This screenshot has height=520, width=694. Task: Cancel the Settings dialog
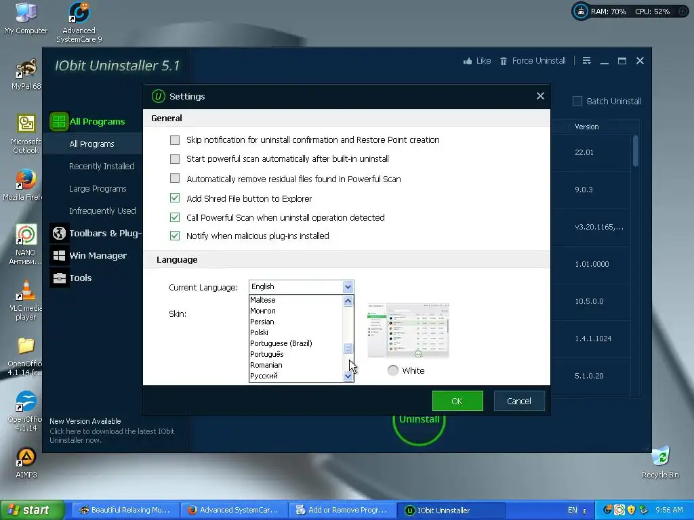point(519,401)
